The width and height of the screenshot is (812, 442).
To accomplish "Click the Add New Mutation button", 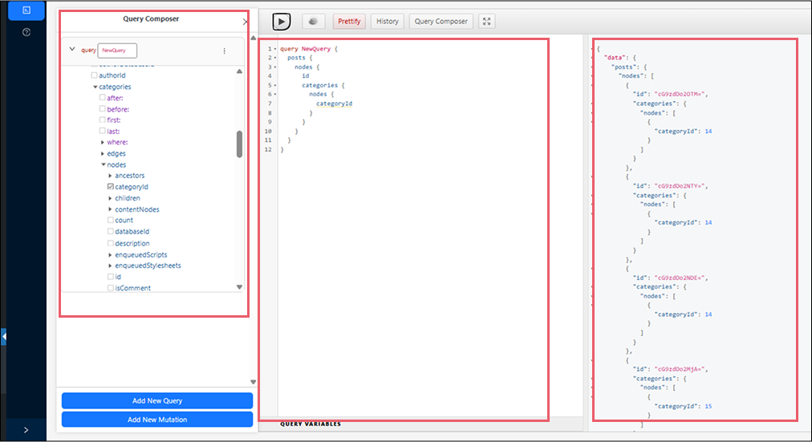I will [157, 420].
